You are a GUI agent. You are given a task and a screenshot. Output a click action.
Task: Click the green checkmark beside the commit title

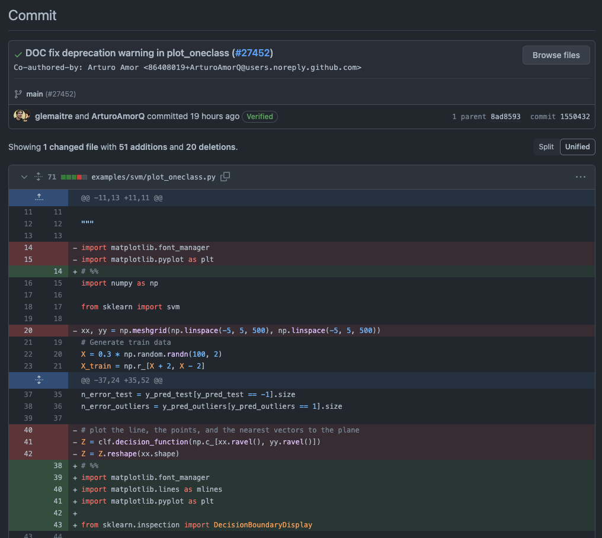[18, 53]
